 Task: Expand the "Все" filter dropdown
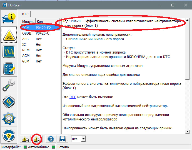coord(83,139)
